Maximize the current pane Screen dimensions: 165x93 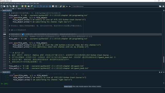pos(53,6)
